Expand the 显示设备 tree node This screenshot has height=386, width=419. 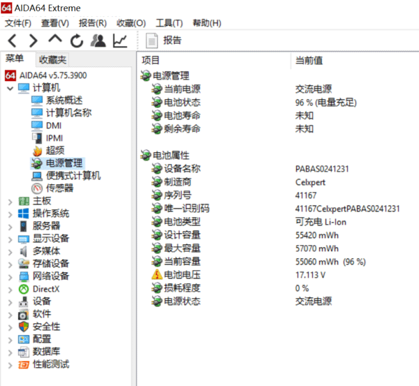coord(10,239)
